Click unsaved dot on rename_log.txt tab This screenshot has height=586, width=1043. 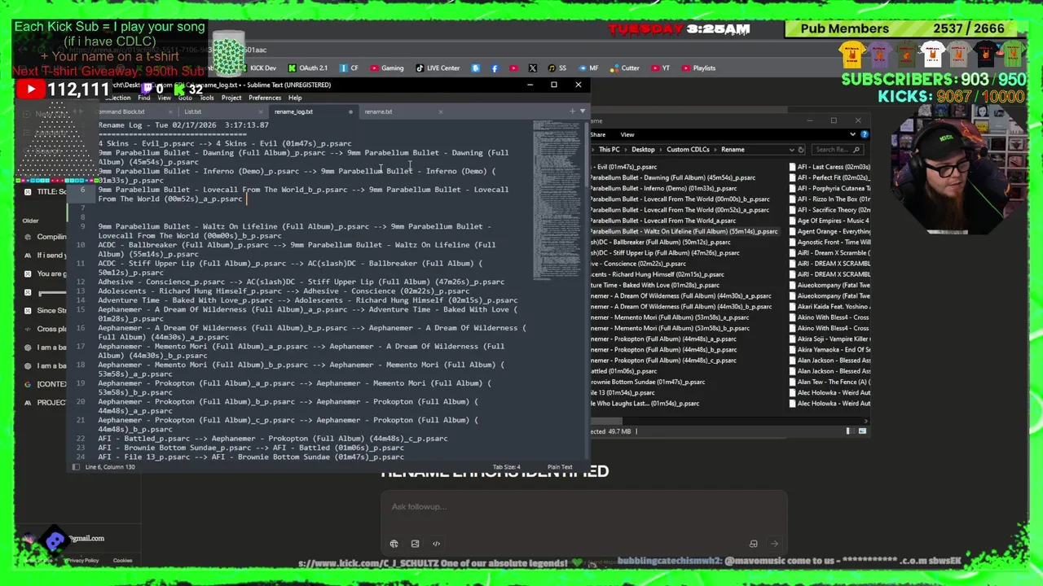(350, 112)
